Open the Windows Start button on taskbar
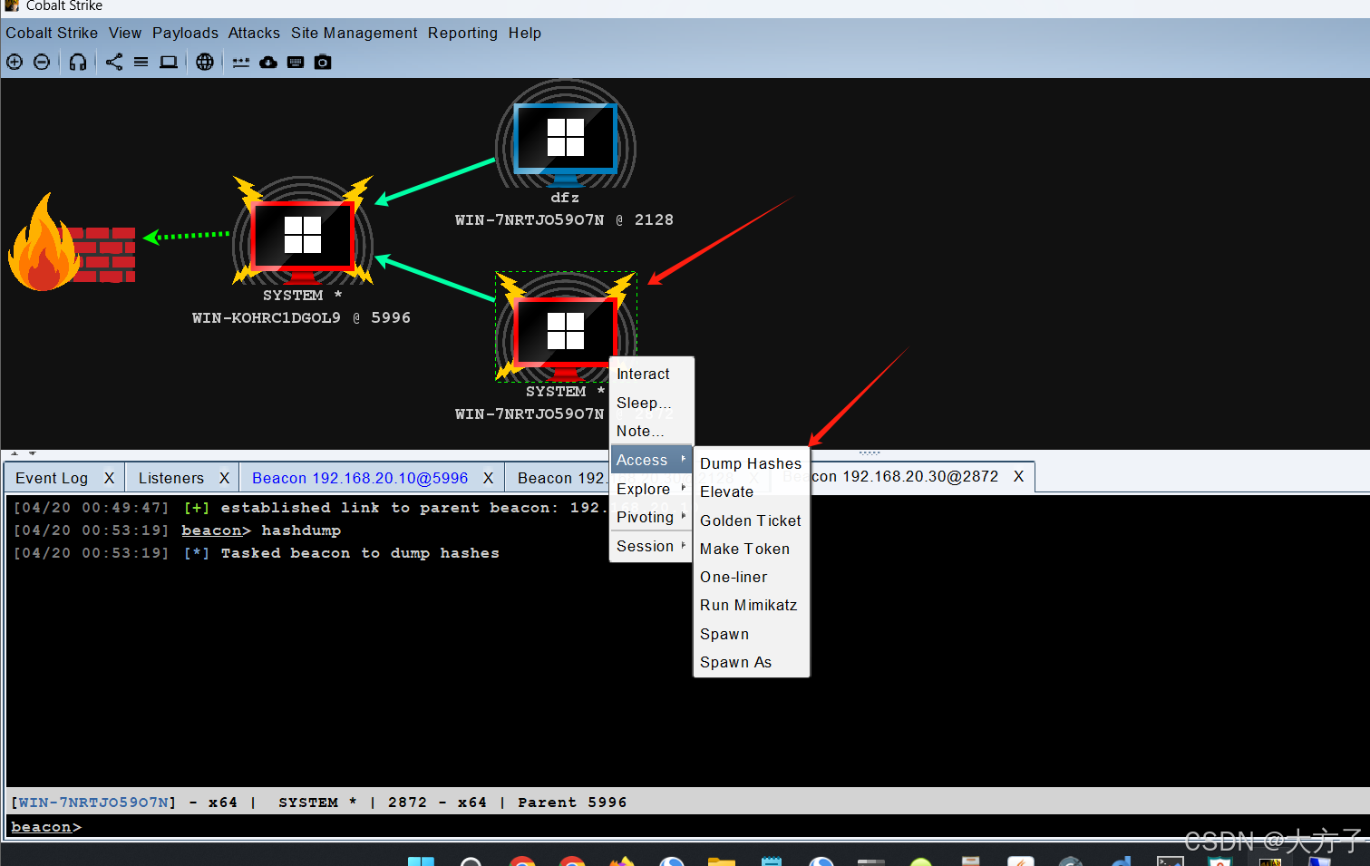 pos(421,861)
